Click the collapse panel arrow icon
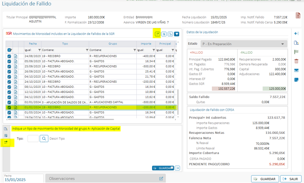The width and height of the screenshot is (304, 183). coord(297,34)
